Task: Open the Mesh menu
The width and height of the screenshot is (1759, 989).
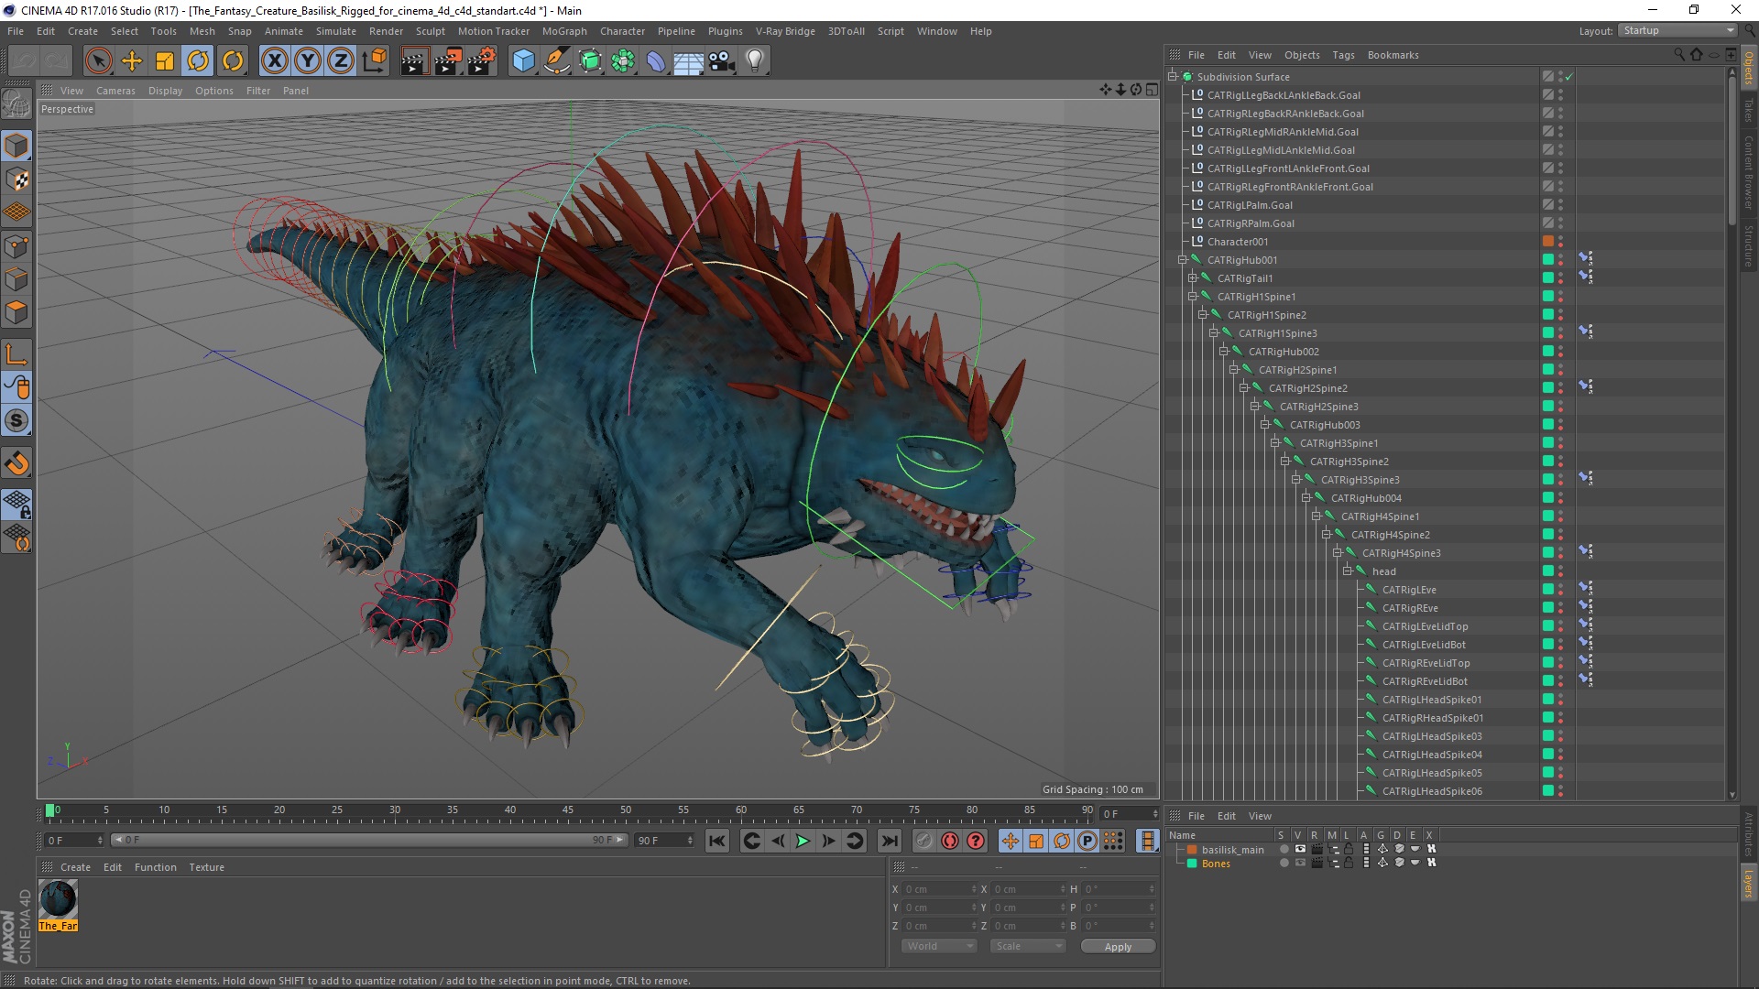Action: 202,31
